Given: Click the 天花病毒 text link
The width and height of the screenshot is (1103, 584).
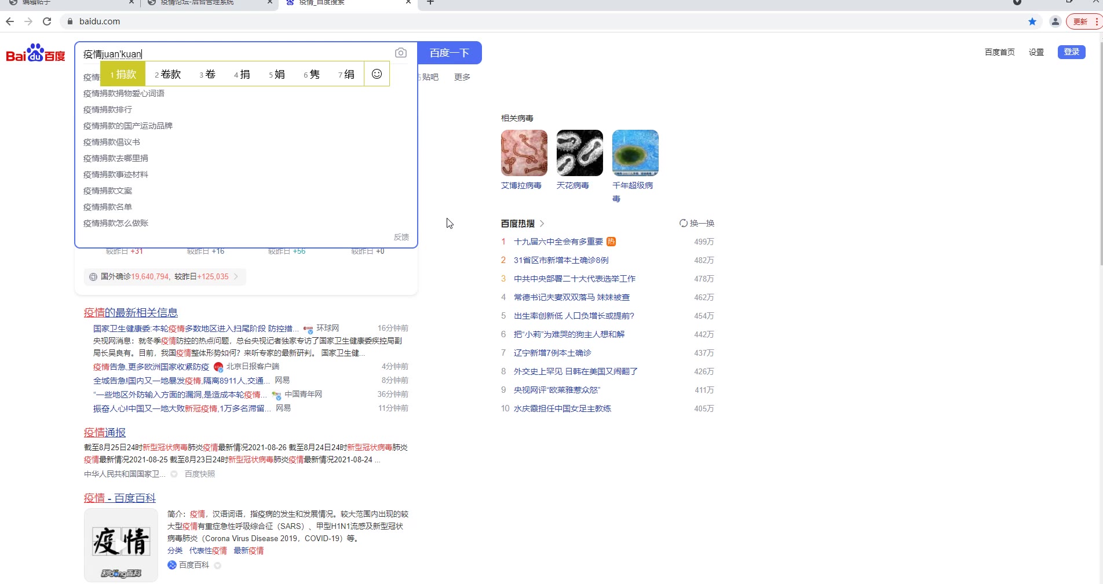Looking at the screenshot, I should 573,185.
